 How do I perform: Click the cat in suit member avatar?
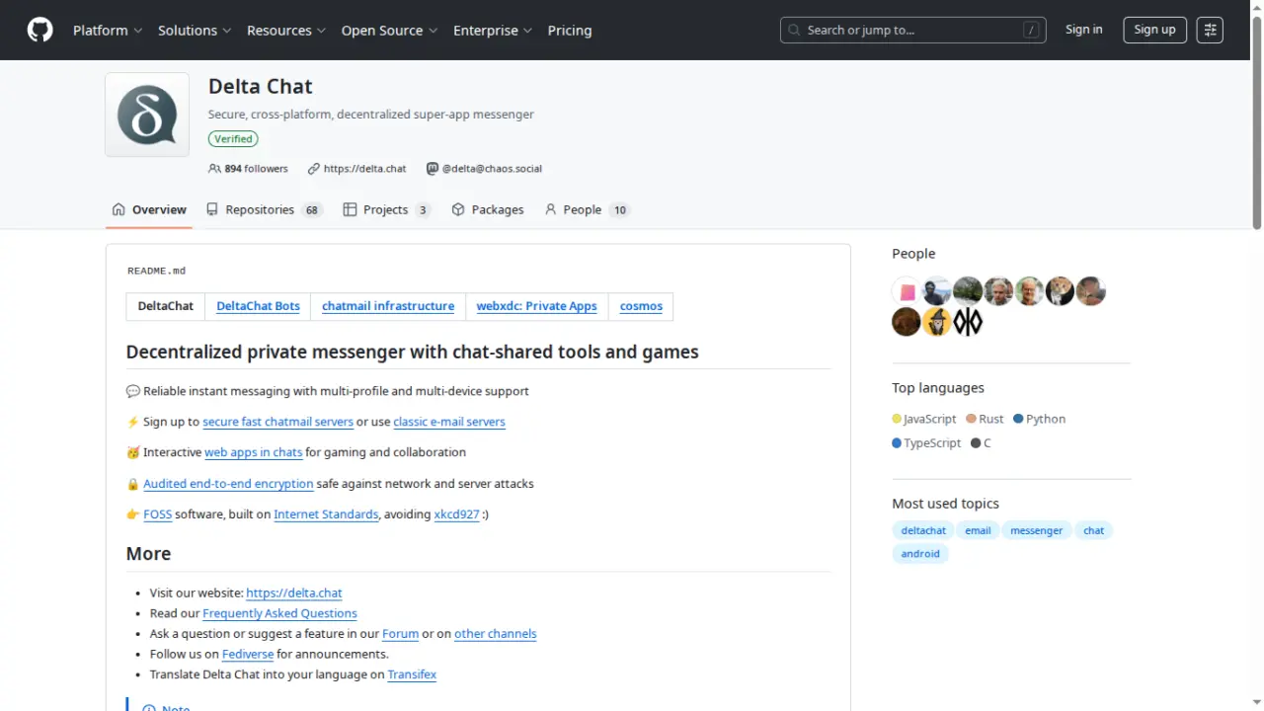pyautogui.click(x=1060, y=291)
